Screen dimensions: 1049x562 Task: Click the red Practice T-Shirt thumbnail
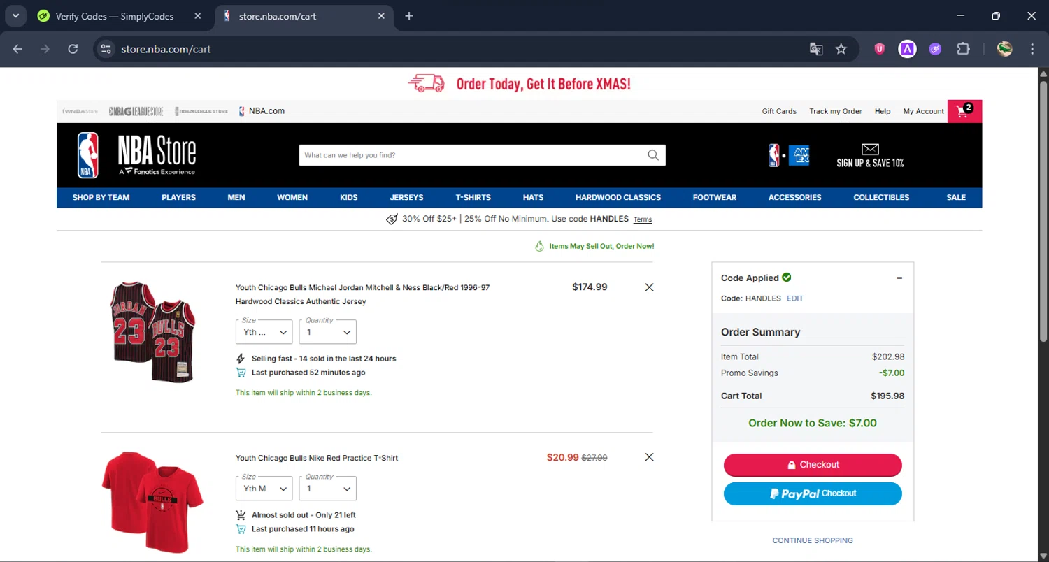(x=153, y=500)
